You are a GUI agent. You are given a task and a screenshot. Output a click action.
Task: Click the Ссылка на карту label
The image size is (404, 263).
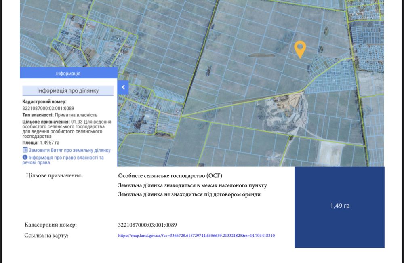[x=46, y=236]
